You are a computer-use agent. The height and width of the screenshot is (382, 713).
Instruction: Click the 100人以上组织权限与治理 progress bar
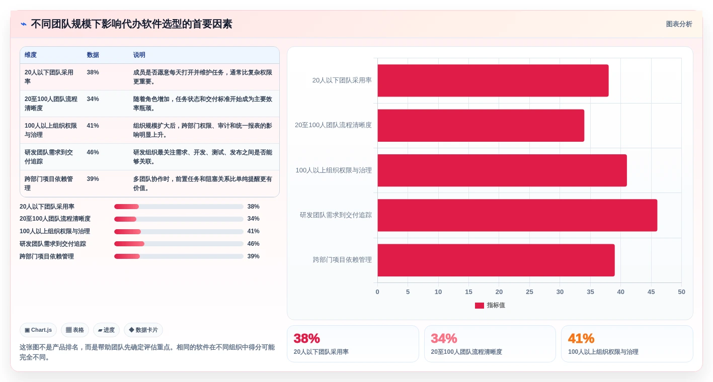[x=179, y=232]
